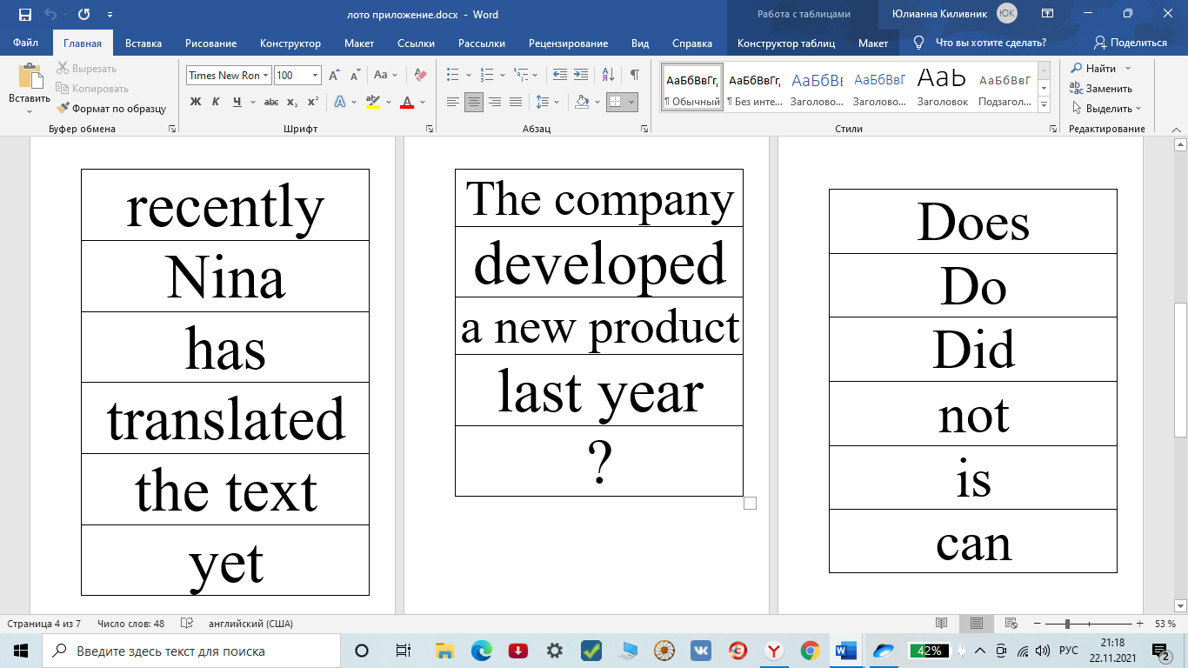
Task: Switch to Read Mode view in status bar
Action: point(941,624)
